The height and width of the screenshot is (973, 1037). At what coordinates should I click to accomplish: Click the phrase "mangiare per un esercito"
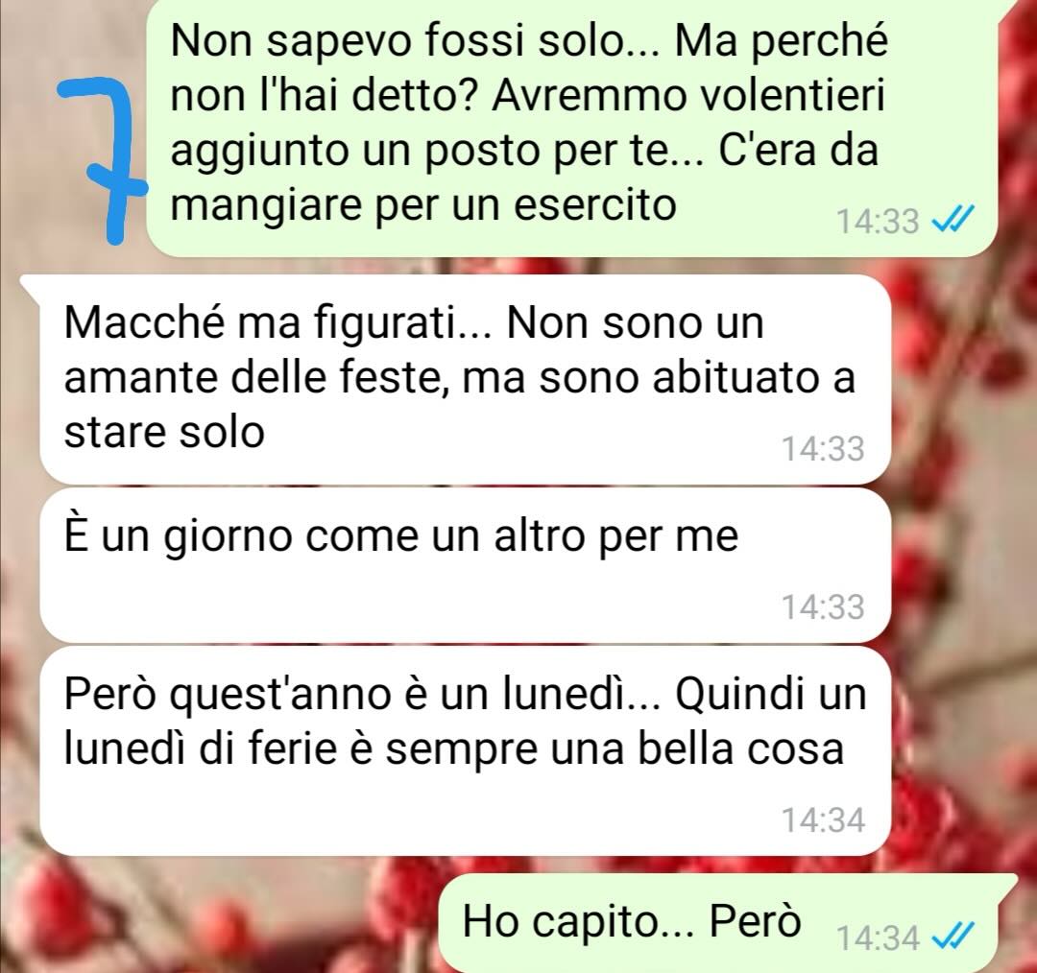(424, 205)
